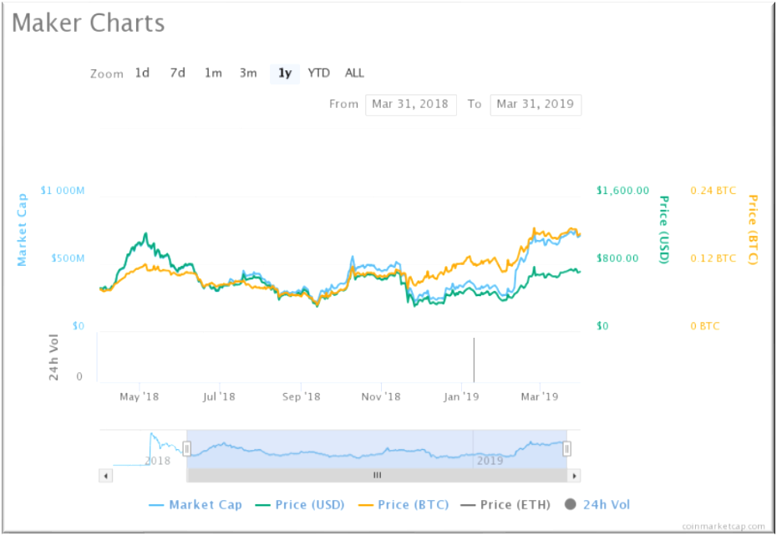Click the 24h Vol axis title
Screen dimensions: 777x536
[53, 357]
